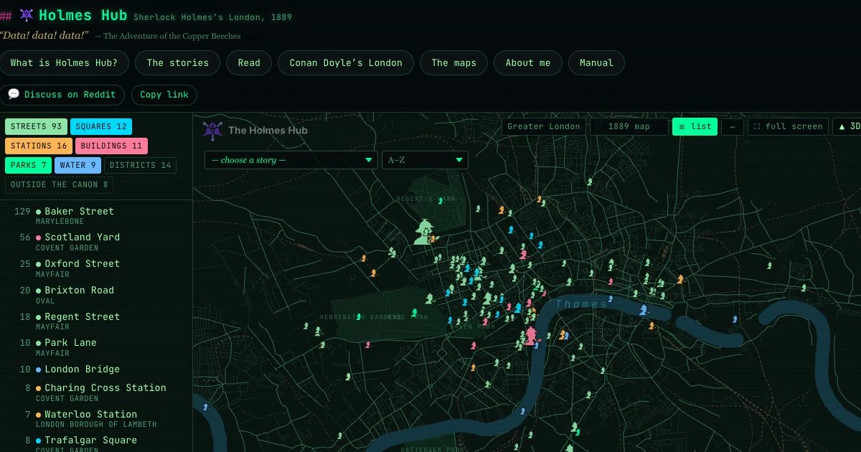Open the three-dots more options button
The image size is (861, 452).
pyautogui.click(x=732, y=126)
